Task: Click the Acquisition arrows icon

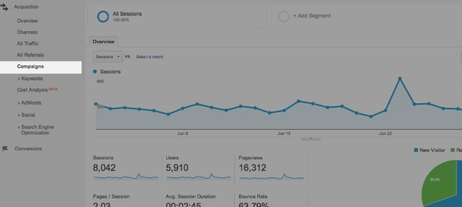Action: tap(4, 7)
